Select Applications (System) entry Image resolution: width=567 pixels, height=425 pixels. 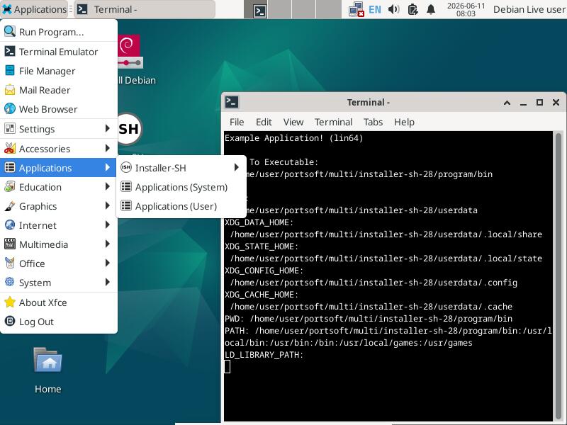(181, 187)
